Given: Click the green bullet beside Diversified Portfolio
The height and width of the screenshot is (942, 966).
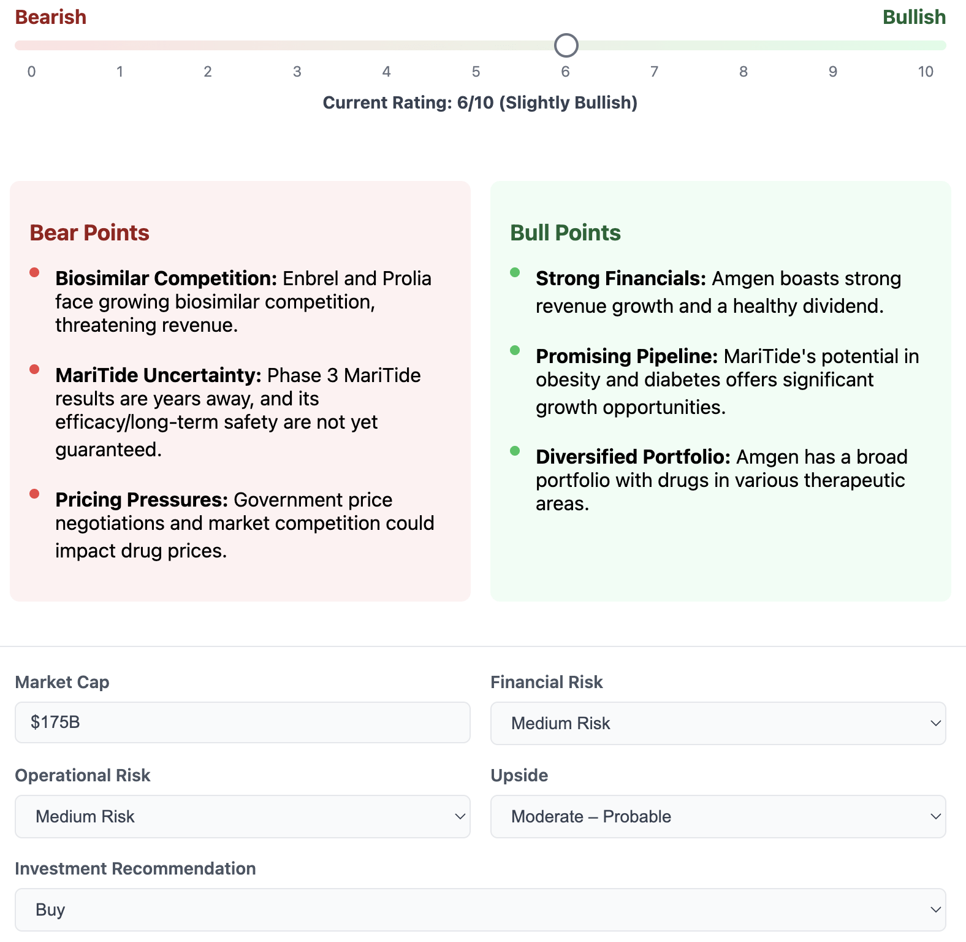Looking at the screenshot, I should click(515, 451).
